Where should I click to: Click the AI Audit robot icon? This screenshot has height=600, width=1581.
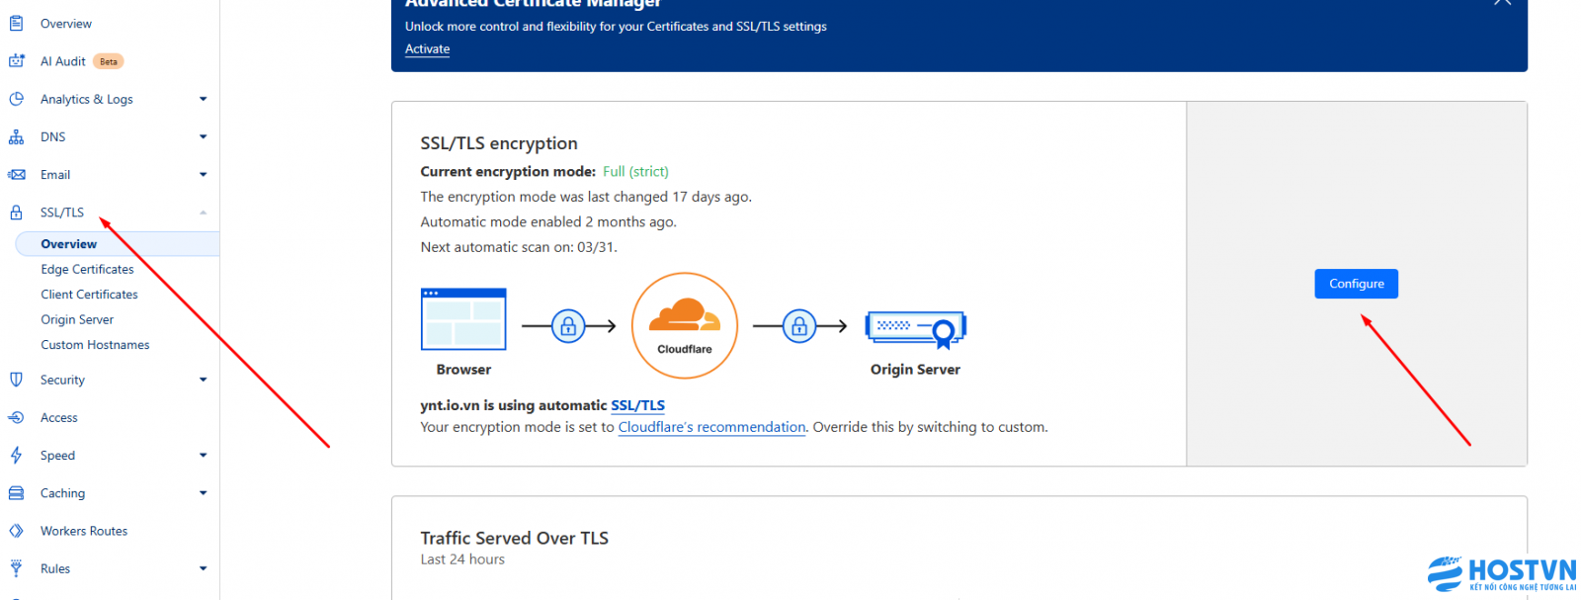click(16, 61)
